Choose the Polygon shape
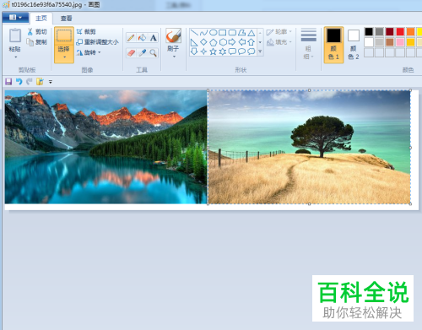 241,33
